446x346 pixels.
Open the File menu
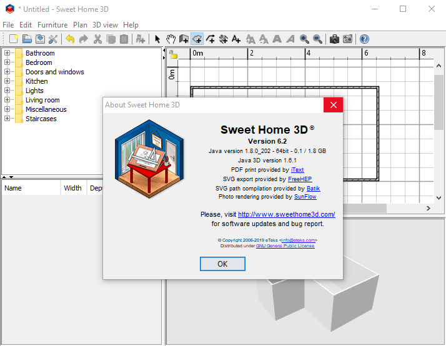point(8,25)
